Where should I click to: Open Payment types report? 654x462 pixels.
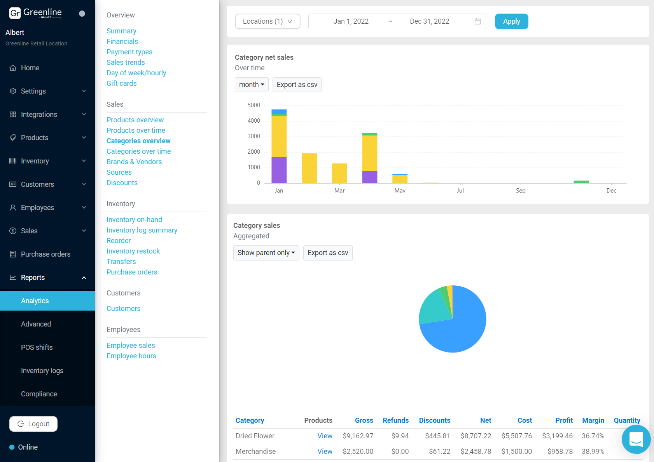(129, 52)
